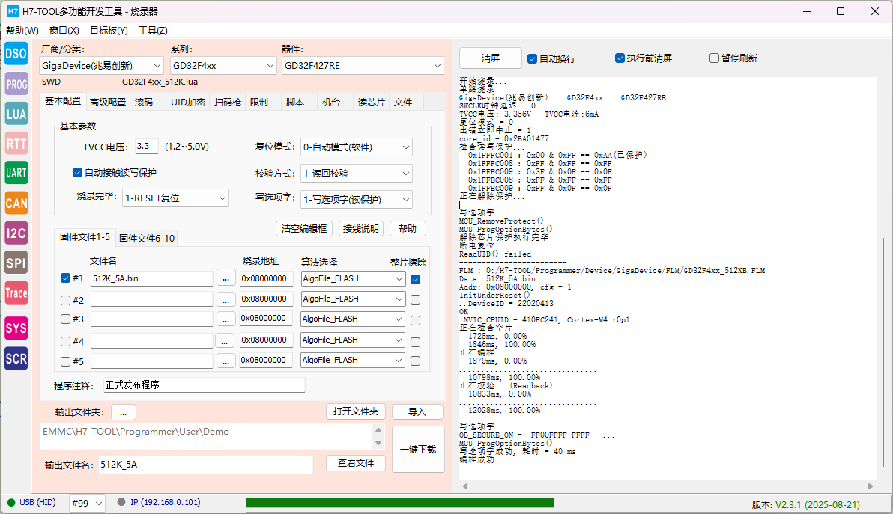Viewport: 893px width, 514px height.
Task: Click the green download progress bar
Action: click(399, 503)
